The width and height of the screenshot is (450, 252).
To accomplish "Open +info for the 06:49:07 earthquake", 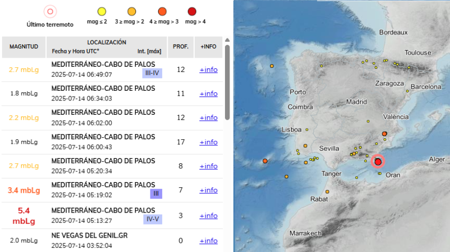I will point(208,69).
